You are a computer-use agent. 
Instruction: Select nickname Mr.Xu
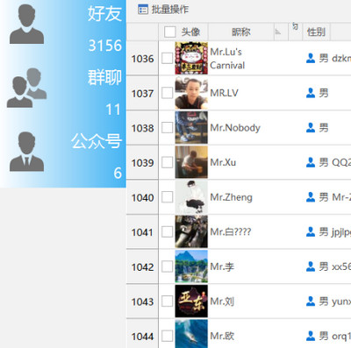point(223,162)
